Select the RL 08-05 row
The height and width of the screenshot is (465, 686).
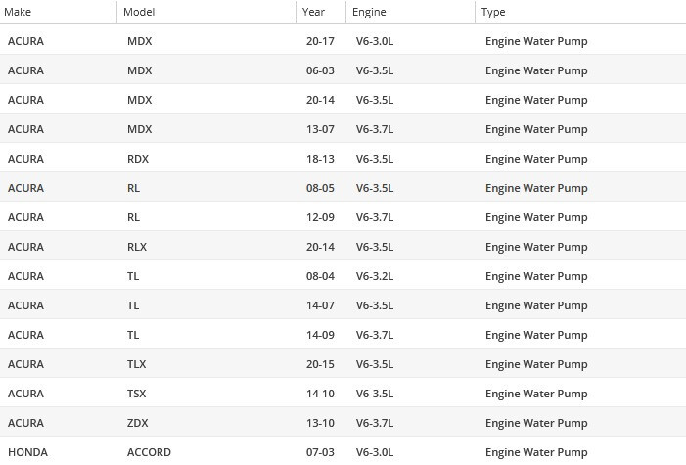pos(343,188)
